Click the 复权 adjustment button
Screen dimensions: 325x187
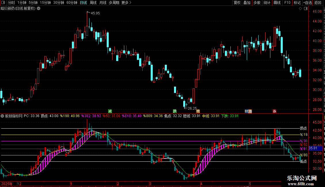coord(237,3)
